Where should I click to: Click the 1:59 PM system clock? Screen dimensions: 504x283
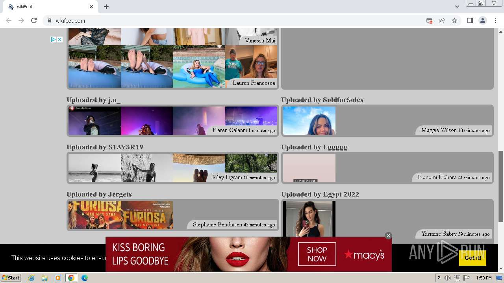coord(484,278)
